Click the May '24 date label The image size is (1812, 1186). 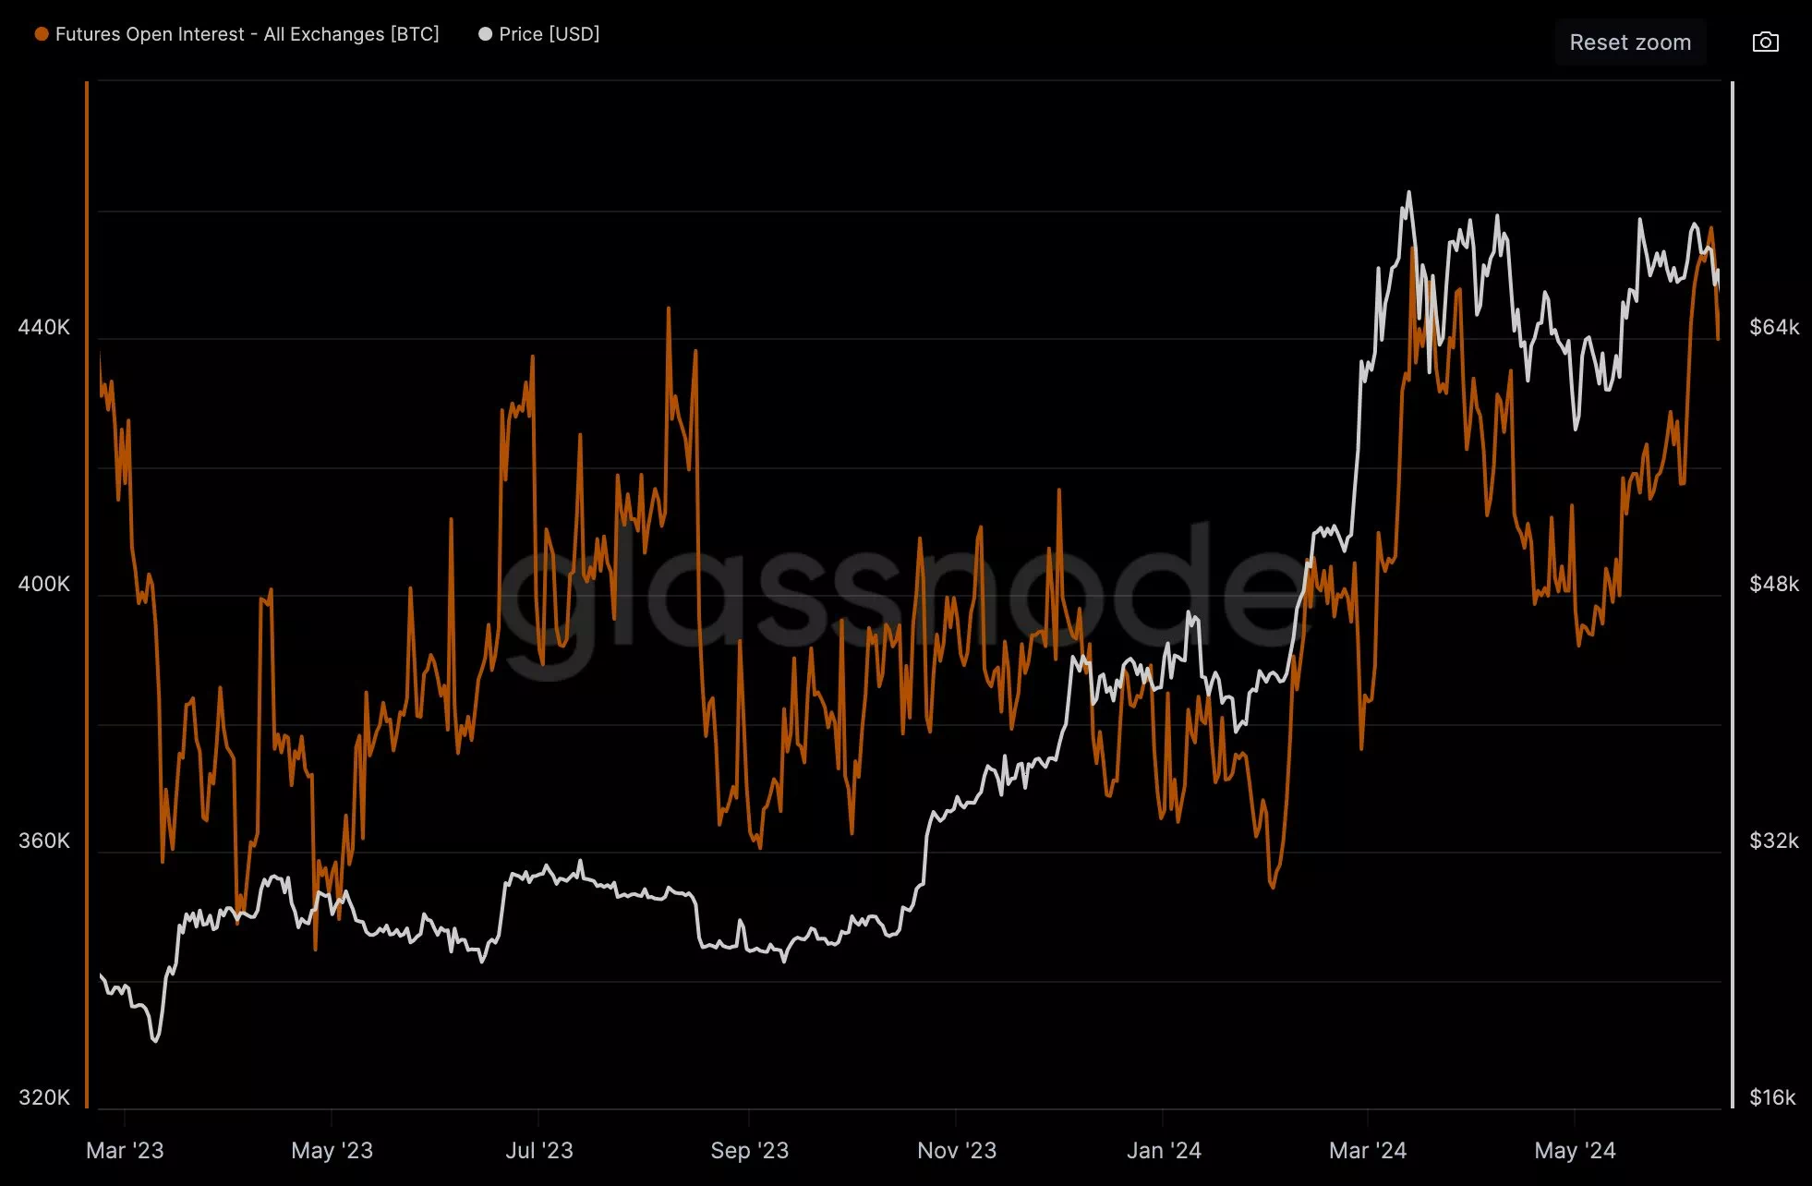click(x=1575, y=1151)
